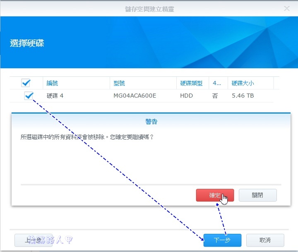Go back with 上一步 button
This screenshot has height=252, width=298.
pos(34,240)
